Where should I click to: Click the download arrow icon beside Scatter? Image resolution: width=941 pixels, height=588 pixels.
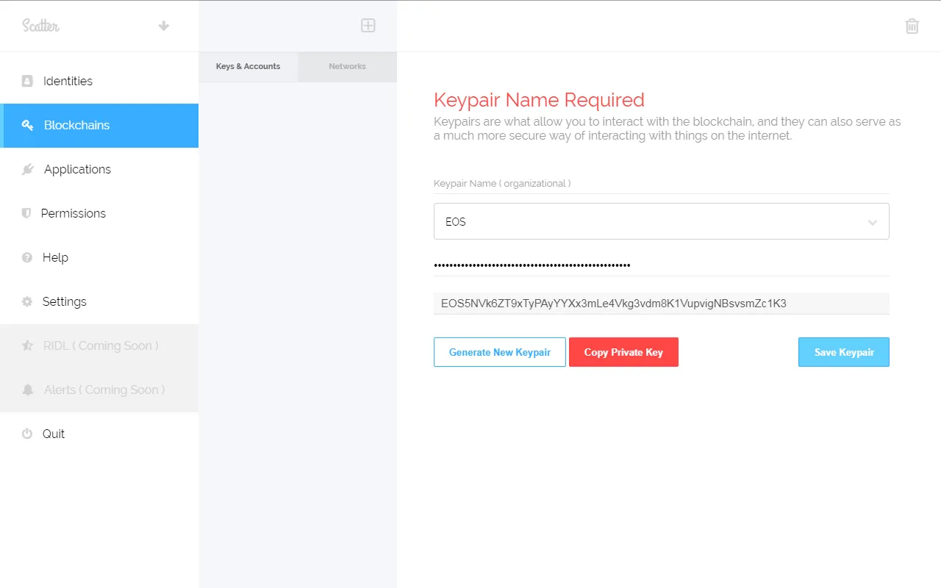click(x=164, y=26)
